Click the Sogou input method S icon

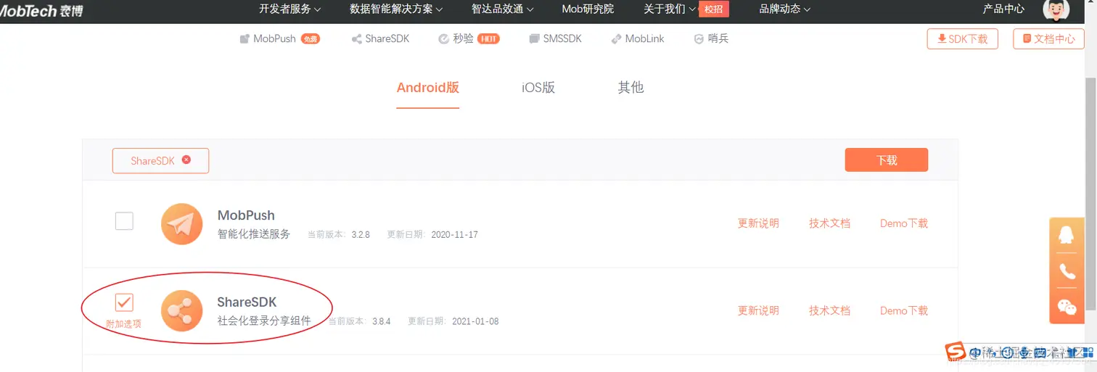(x=957, y=352)
